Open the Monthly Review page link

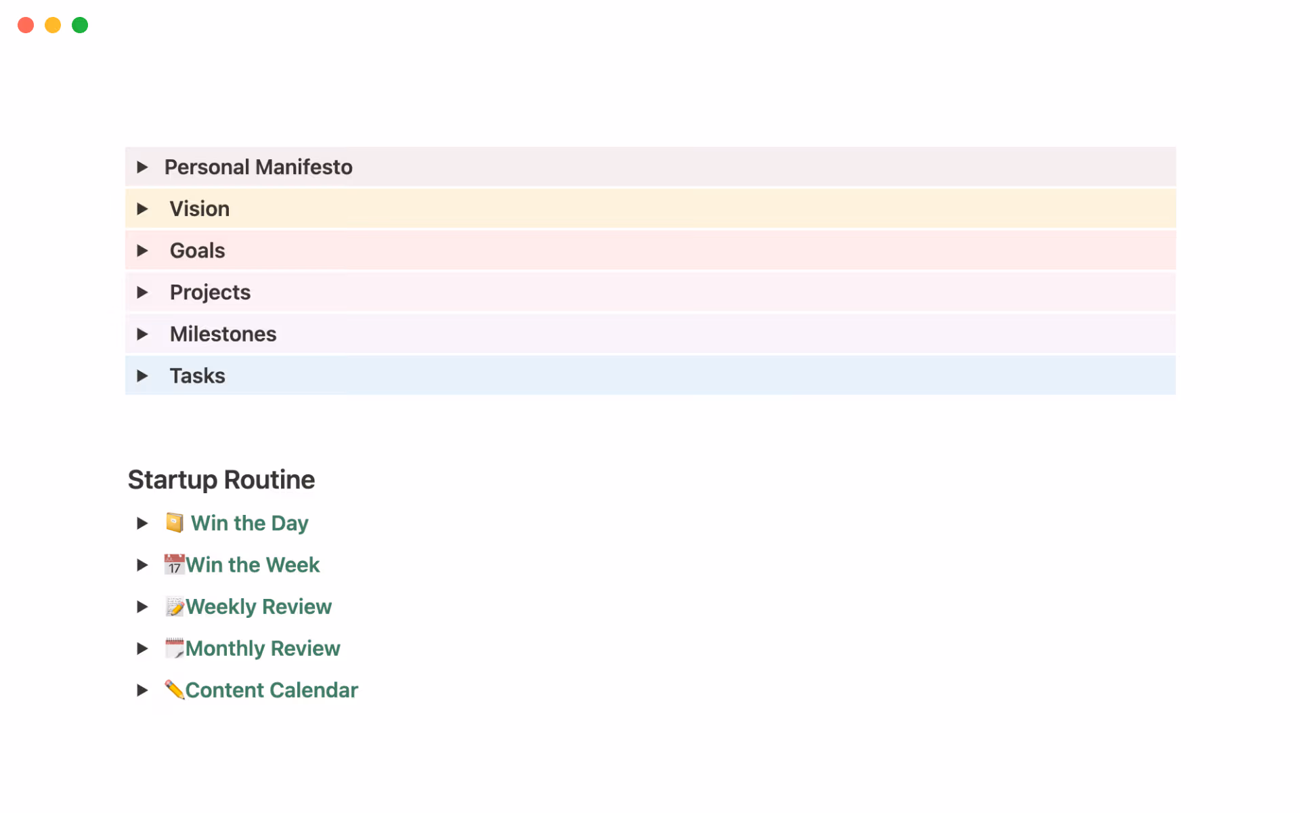(x=263, y=648)
